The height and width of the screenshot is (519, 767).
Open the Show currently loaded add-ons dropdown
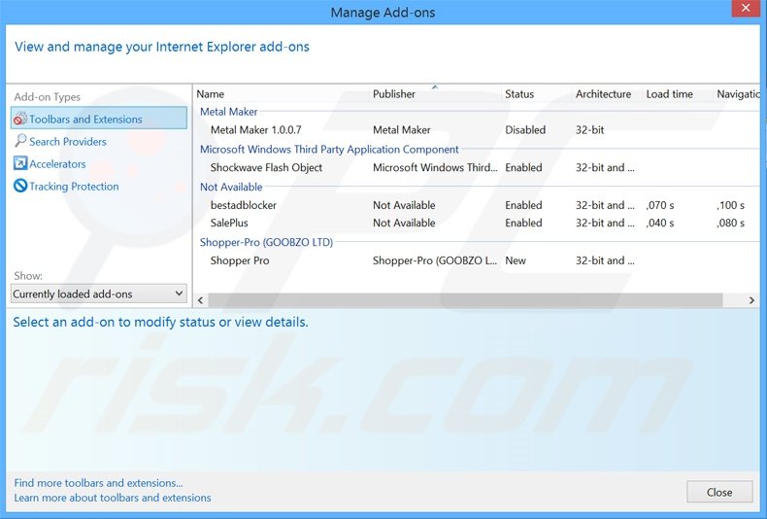click(99, 294)
